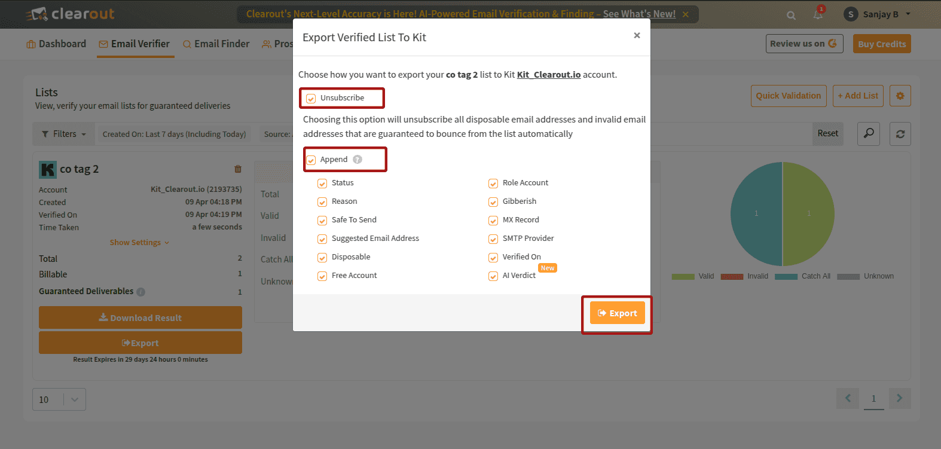Click the Unknown legend swatch
Image resolution: width=941 pixels, height=449 pixels.
[x=848, y=276]
